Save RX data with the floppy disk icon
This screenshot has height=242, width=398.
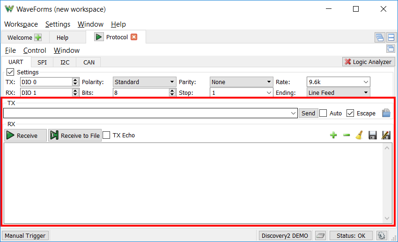372,135
